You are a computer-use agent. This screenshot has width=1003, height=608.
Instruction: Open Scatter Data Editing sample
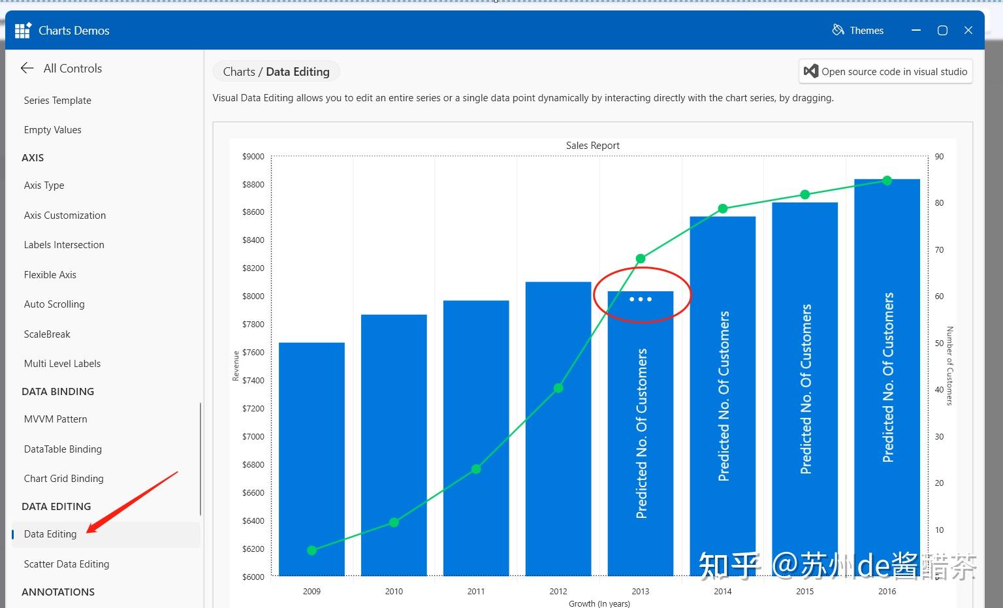coord(66,564)
